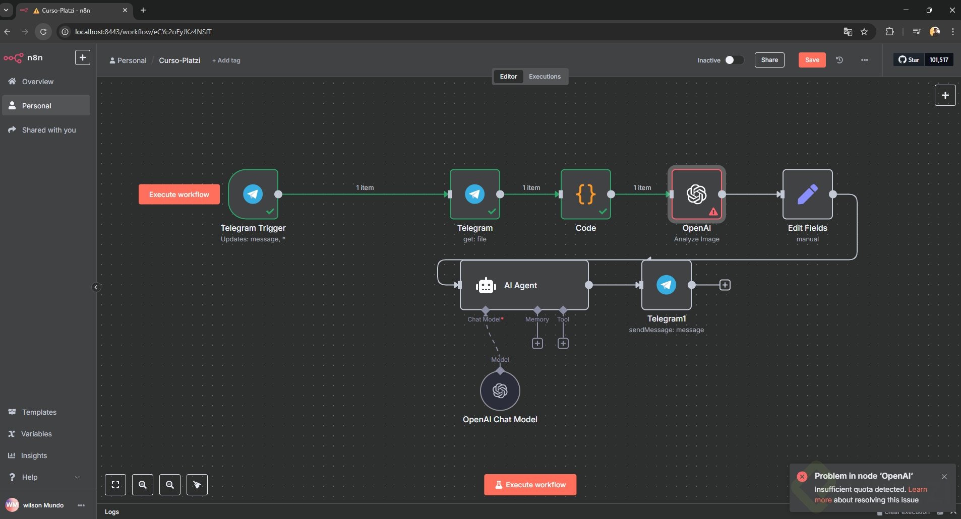Click the warning icon on OpenAI node
The width and height of the screenshot is (961, 519).
[x=713, y=212]
